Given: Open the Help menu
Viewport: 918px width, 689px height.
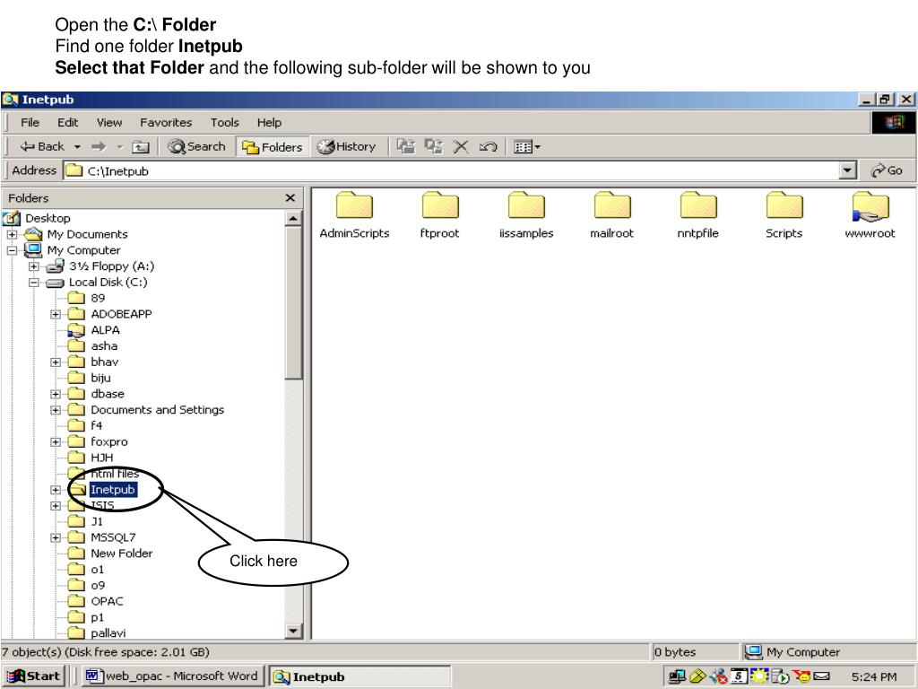Looking at the screenshot, I should click(x=269, y=122).
